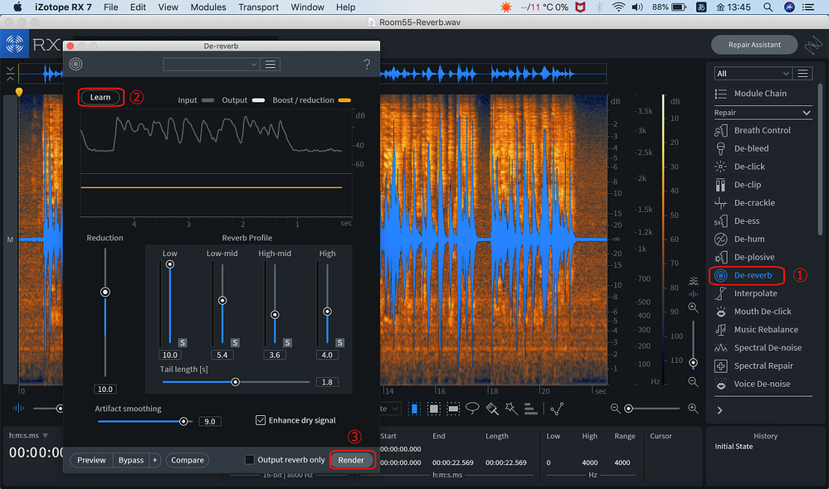The image size is (829, 489).
Task: Open the partially hidden dropdown left of selection tools
Action: pyautogui.click(x=390, y=409)
